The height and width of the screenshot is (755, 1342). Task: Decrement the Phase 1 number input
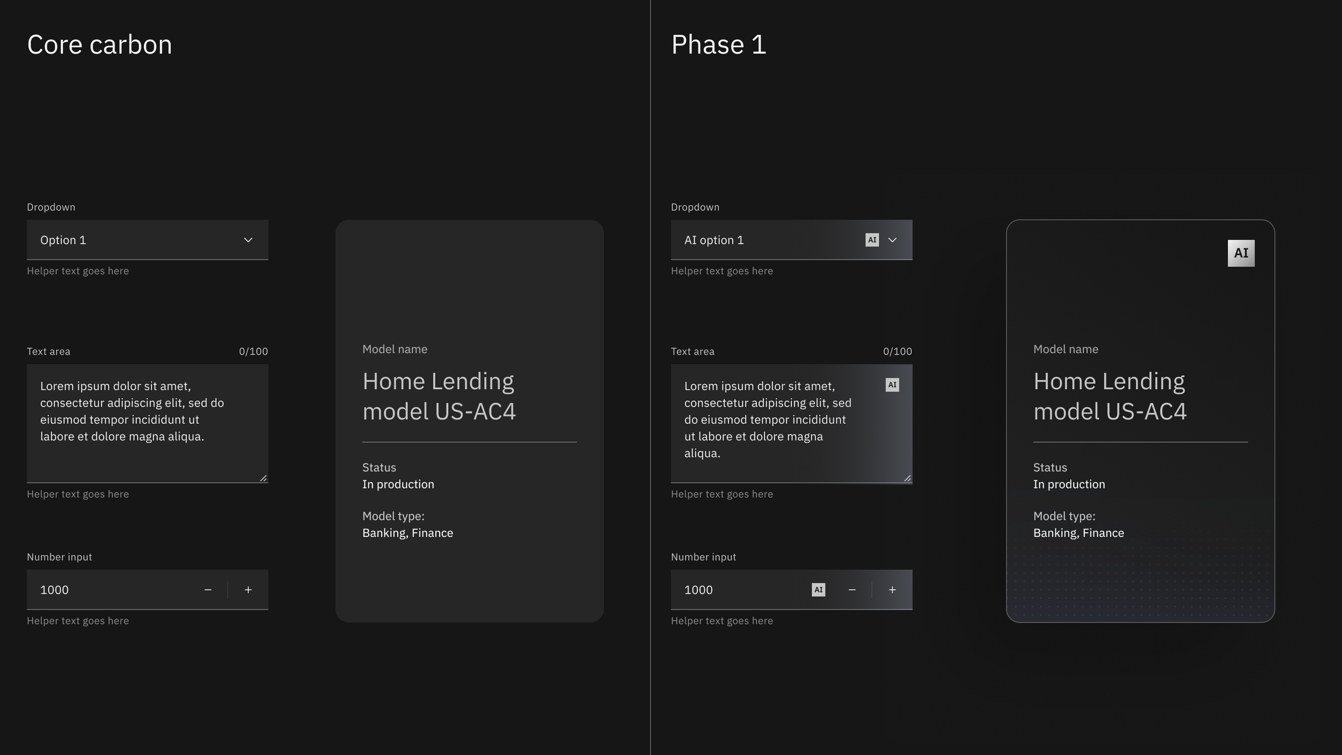coord(852,590)
